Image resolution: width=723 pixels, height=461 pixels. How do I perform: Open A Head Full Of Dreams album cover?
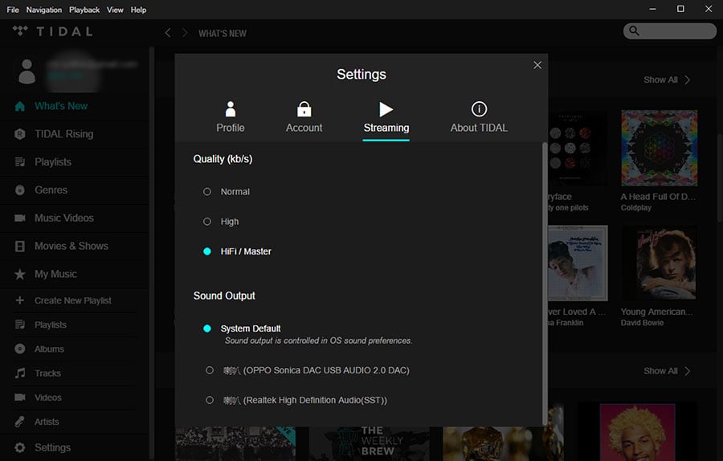point(660,148)
